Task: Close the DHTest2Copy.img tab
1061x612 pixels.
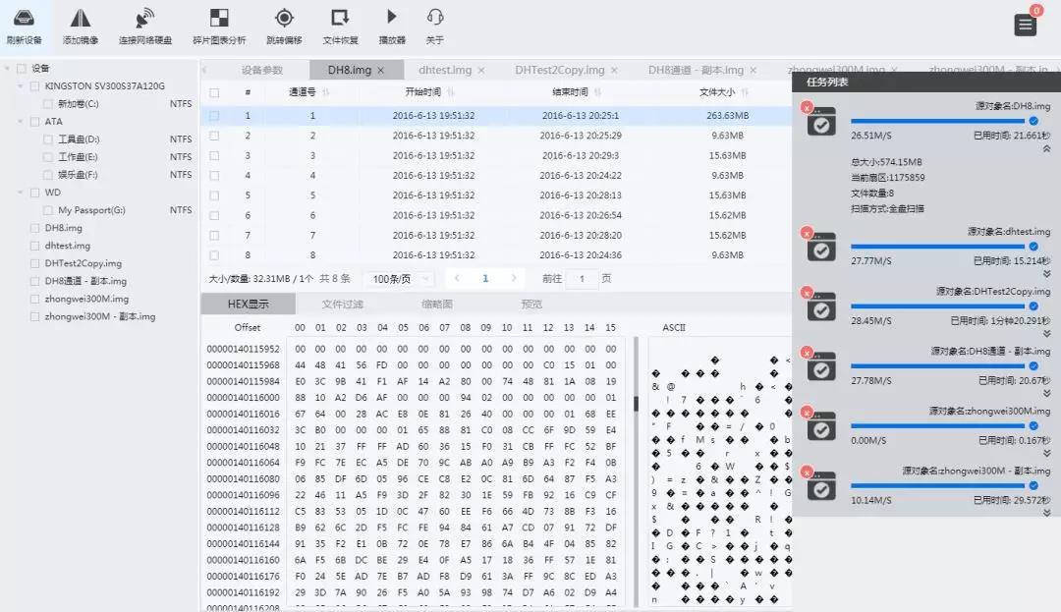Action: click(x=614, y=71)
